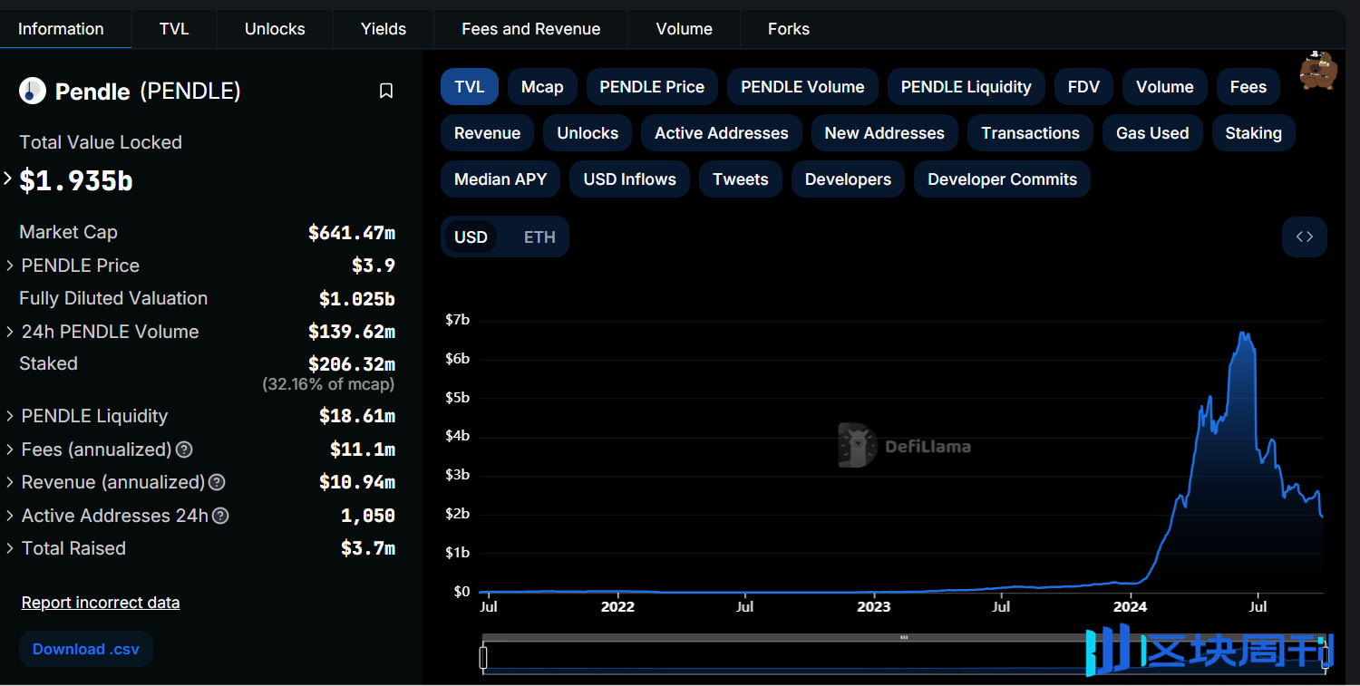Click the Pendle logo icon
The image size is (1360, 686).
[33, 91]
